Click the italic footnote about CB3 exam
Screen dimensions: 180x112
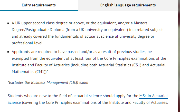point(48,83)
